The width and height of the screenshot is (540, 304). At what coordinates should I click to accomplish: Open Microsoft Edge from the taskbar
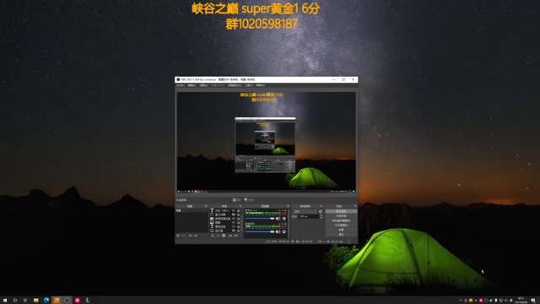(x=46, y=301)
